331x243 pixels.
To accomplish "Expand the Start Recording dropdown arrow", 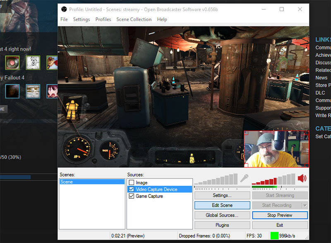I will (305, 205).
